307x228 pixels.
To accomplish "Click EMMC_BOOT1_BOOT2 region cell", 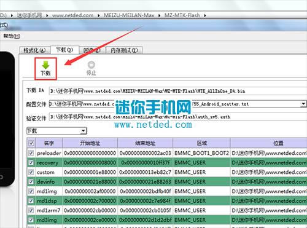I will pyautogui.click(x=201, y=153).
